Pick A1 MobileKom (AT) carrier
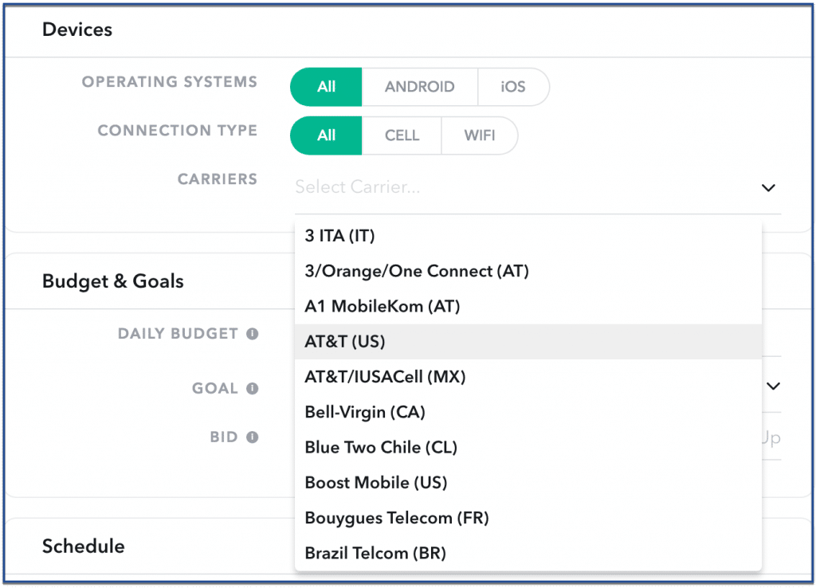This screenshot has width=816, height=588. (528, 307)
